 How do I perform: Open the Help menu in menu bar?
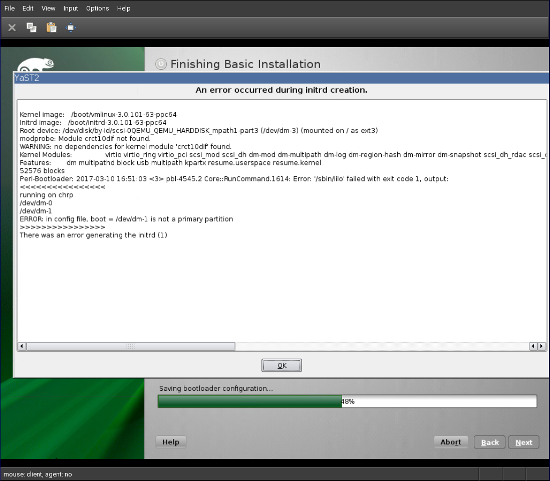point(124,9)
